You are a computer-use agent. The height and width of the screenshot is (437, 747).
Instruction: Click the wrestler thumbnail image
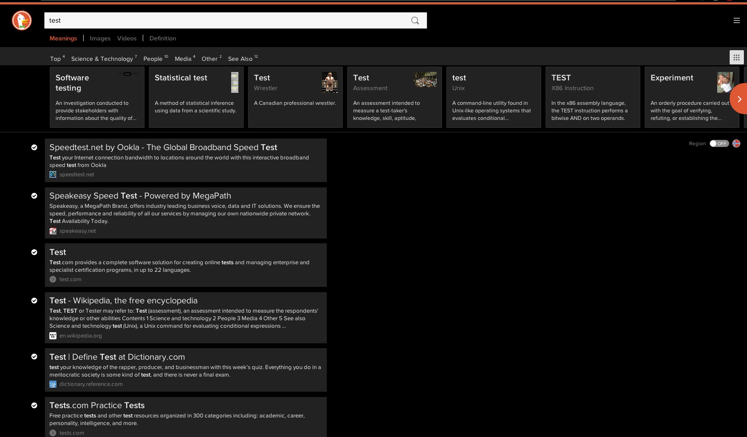pos(329,82)
